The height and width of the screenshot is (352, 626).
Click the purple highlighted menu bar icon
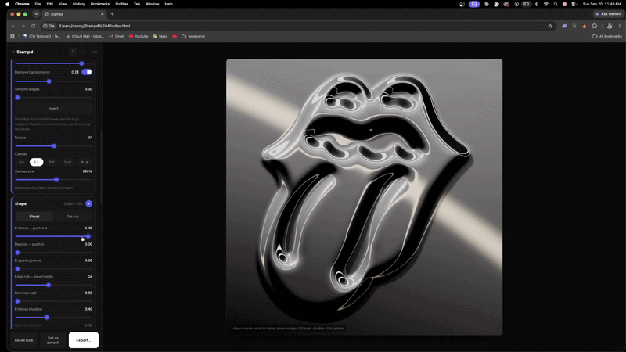(x=474, y=4)
